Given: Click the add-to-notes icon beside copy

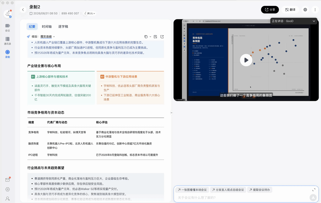Looking at the screenshot, I should pos(155,37).
